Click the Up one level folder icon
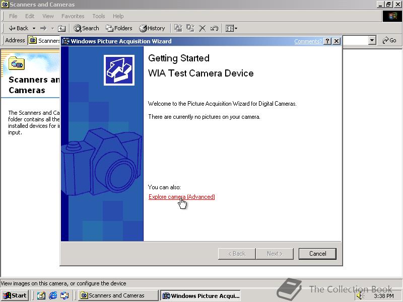This screenshot has width=403, height=302. pyautogui.click(x=61, y=28)
